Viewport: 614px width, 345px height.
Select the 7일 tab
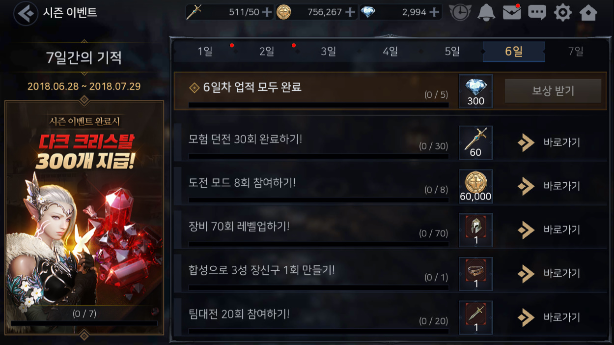pyautogui.click(x=576, y=52)
